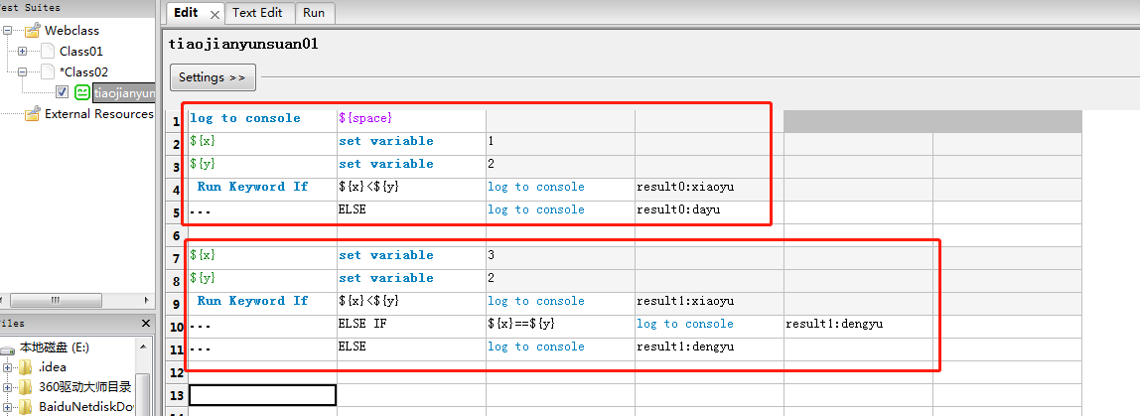
Task: Click 'log to console' in row 10
Action: 709,326
